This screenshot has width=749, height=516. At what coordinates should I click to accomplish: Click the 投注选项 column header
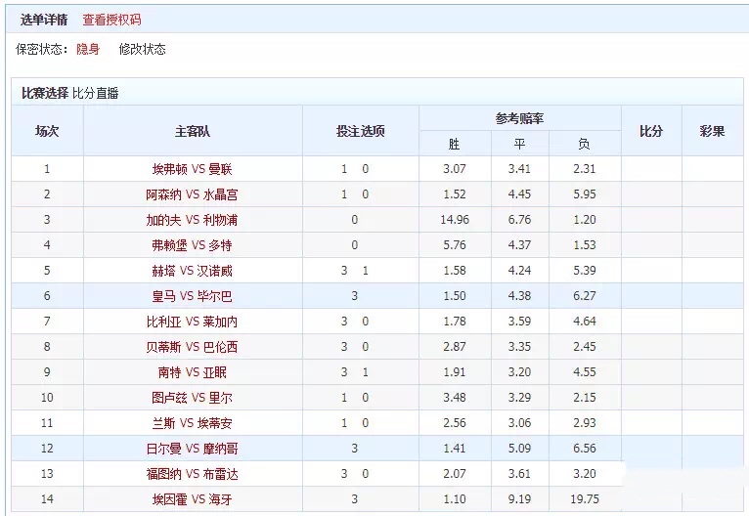(x=361, y=131)
